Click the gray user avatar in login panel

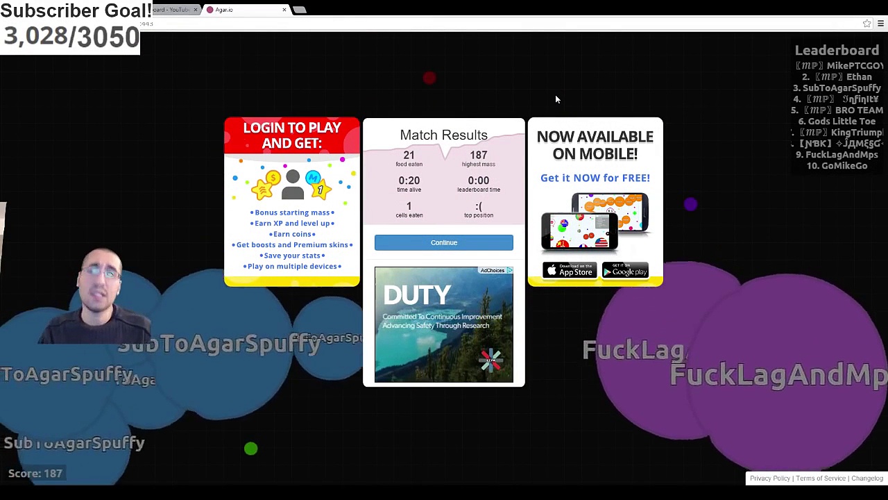(x=292, y=185)
